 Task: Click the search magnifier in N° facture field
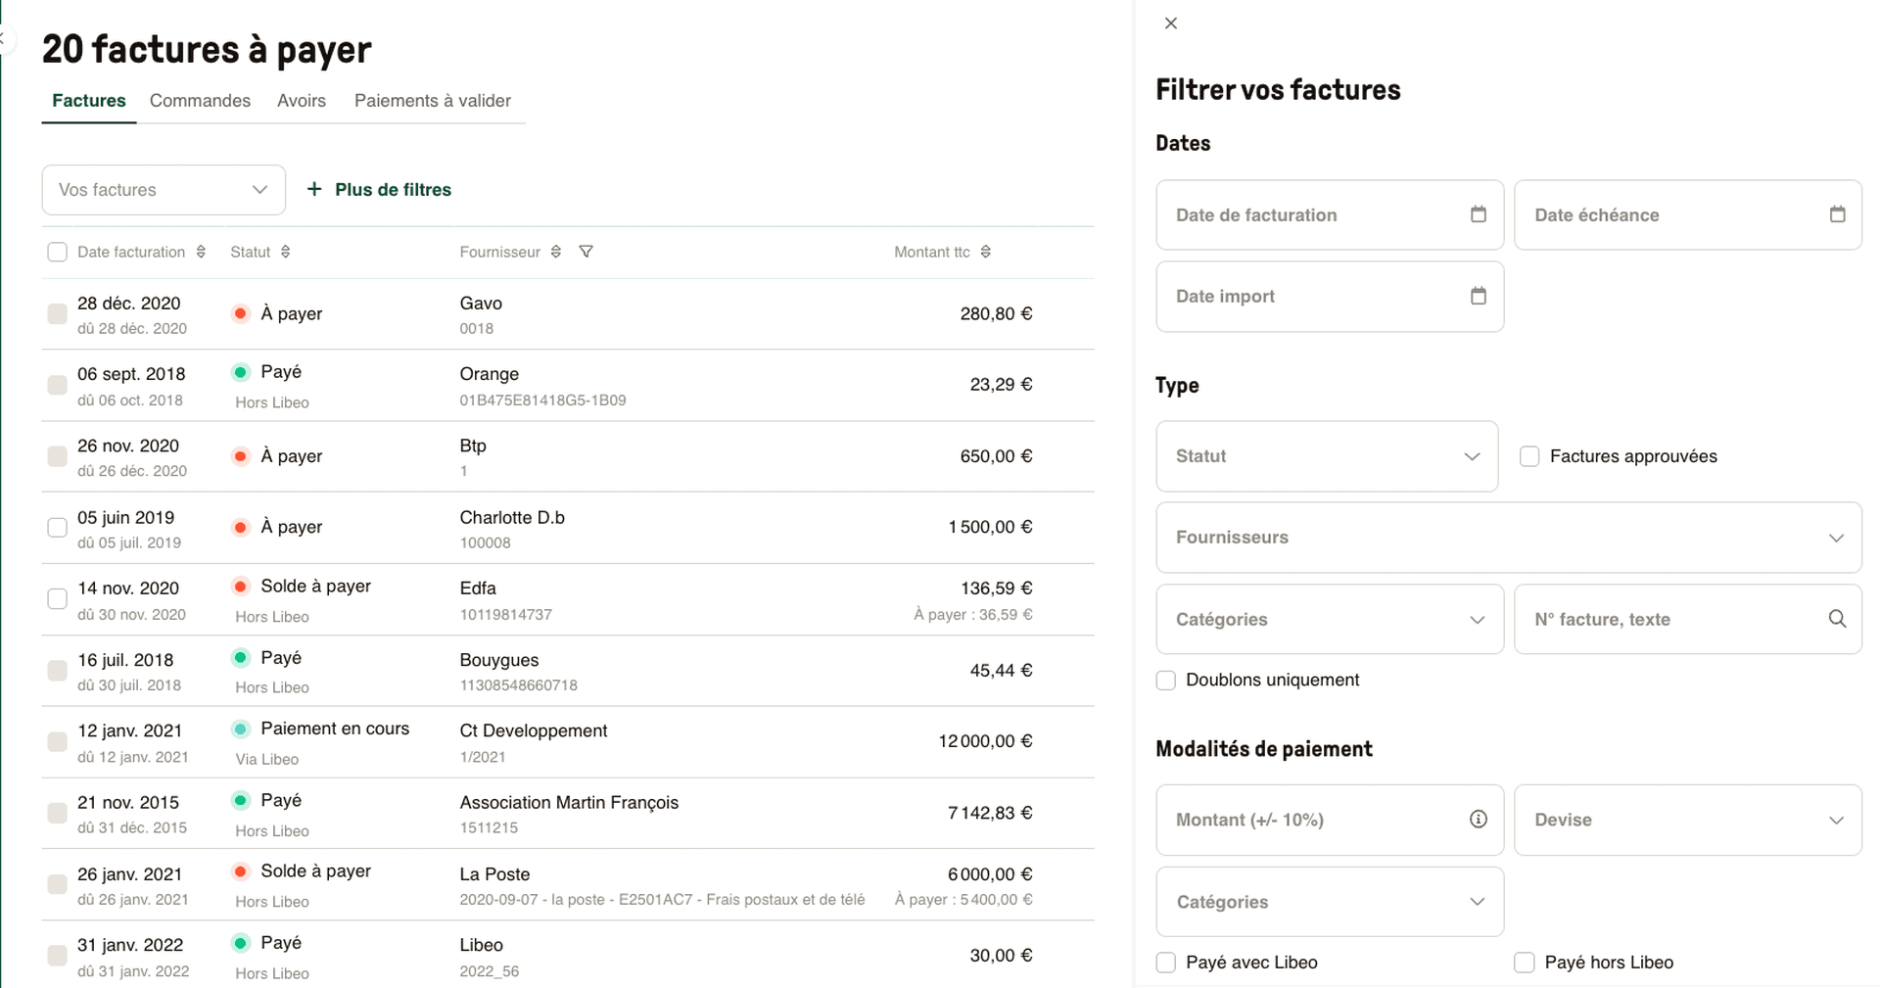pos(1836,619)
